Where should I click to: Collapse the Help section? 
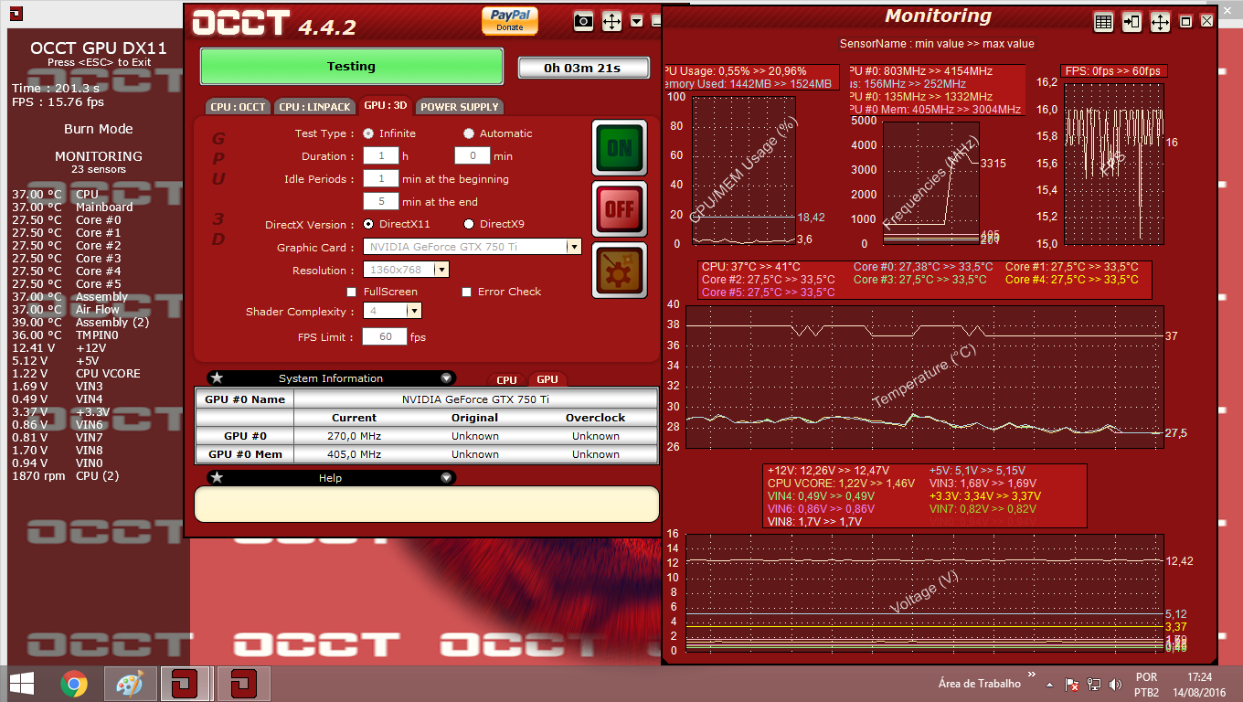click(446, 477)
